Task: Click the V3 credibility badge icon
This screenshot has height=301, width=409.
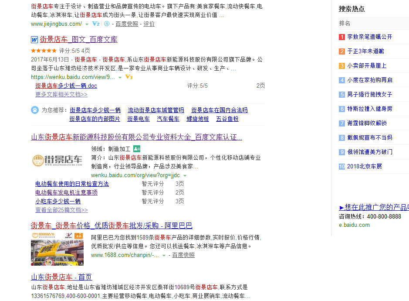Action: click(x=129, y=77)
